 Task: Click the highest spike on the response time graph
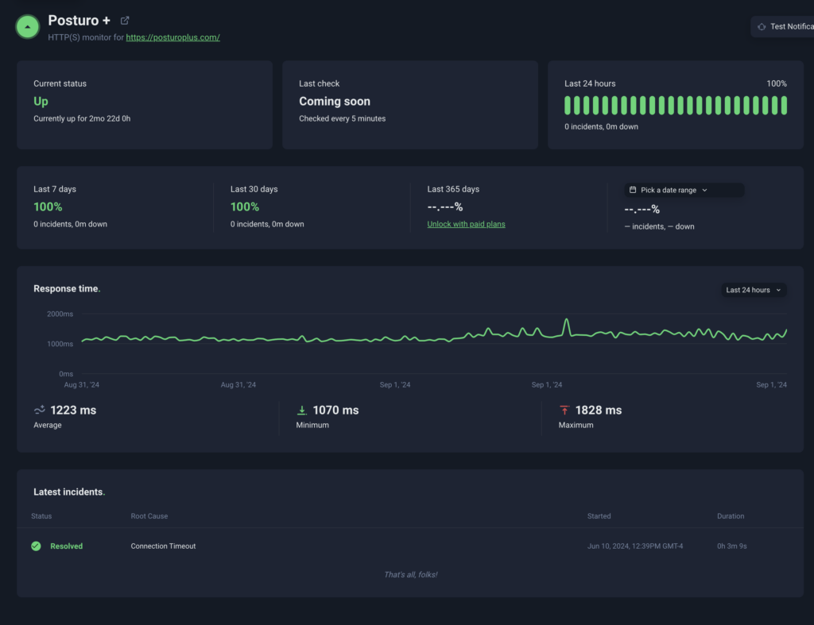[567, 321]
